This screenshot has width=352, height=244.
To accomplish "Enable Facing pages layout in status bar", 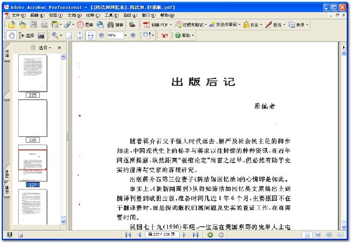I will [340, 235].
